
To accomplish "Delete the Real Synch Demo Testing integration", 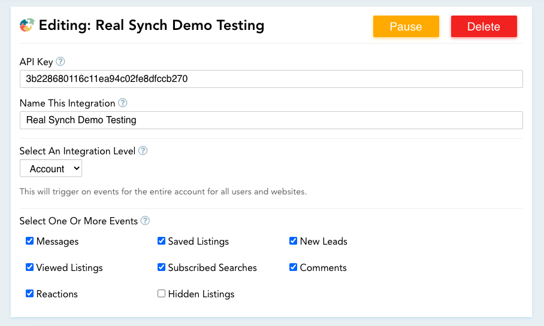I will pyautogui.click(x=484, y=26).
